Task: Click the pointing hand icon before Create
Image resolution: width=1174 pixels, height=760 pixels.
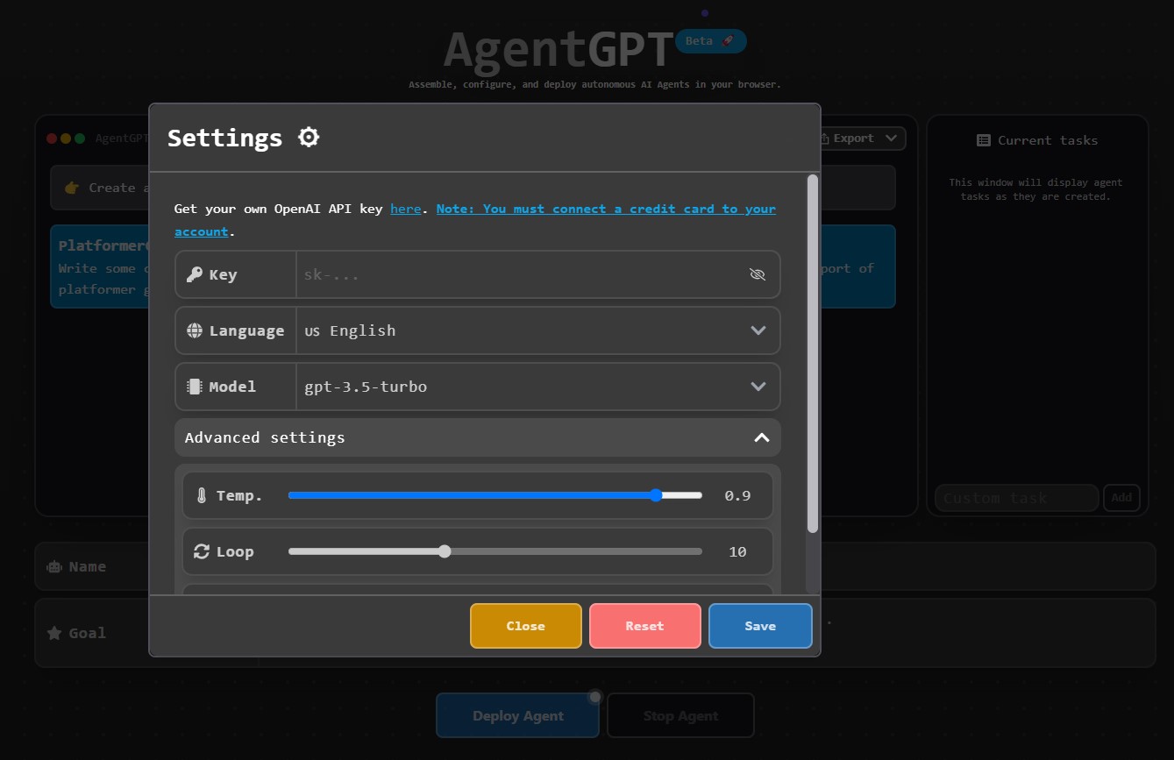Action: click(x=72, y=188)
